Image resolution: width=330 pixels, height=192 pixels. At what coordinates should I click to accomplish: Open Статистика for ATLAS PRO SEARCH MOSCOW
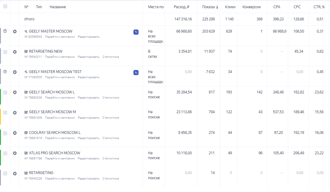(x=111, y=159)
